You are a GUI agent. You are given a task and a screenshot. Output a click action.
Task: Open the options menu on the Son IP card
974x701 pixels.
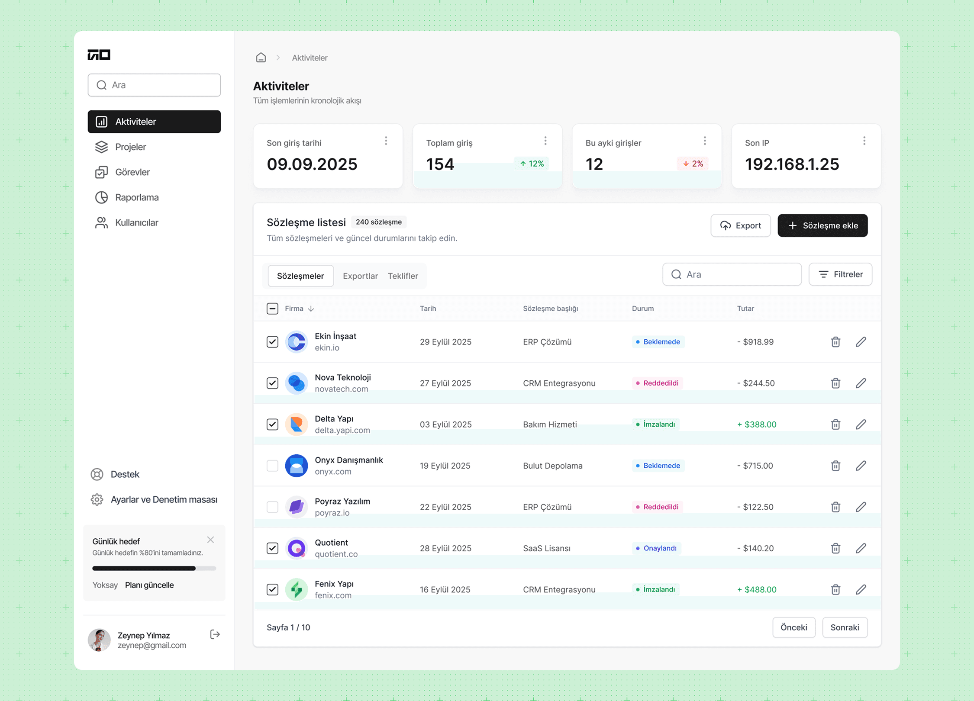(864, 141)
